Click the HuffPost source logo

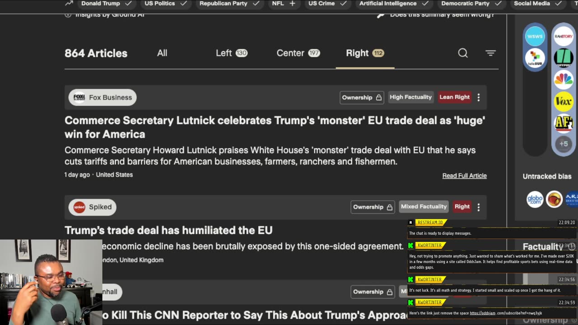click(564, 58)
